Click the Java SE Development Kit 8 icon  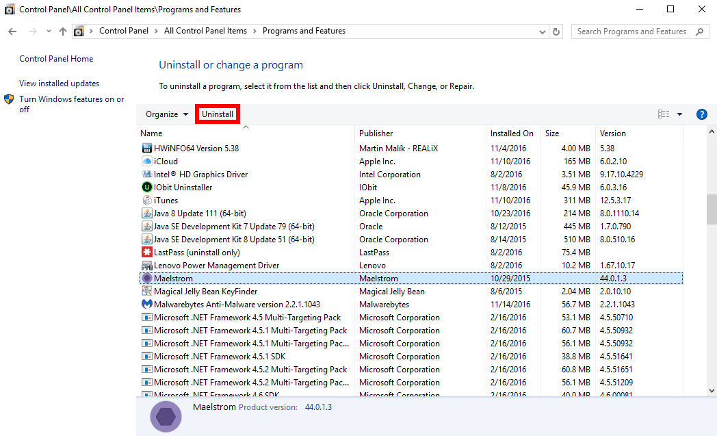pos(147,240)
